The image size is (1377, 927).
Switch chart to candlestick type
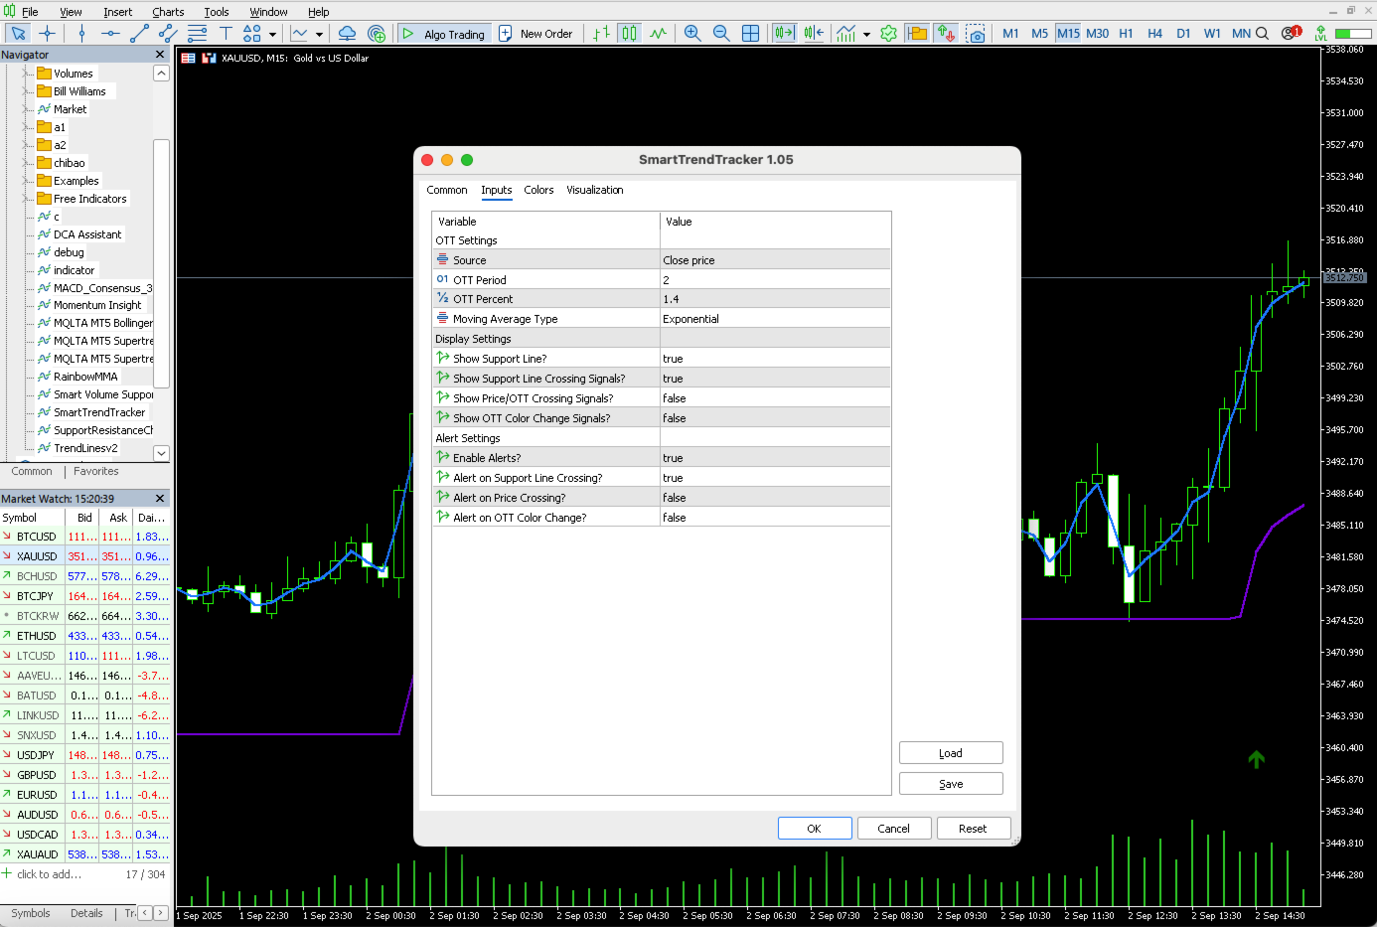click(x=630, y=33)
